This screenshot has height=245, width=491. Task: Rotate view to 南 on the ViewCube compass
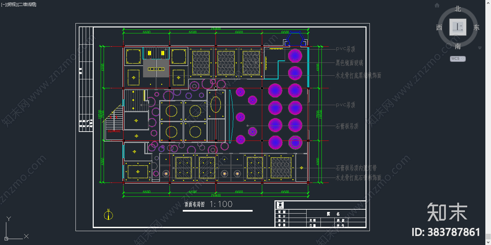click(x=458, y=46)
